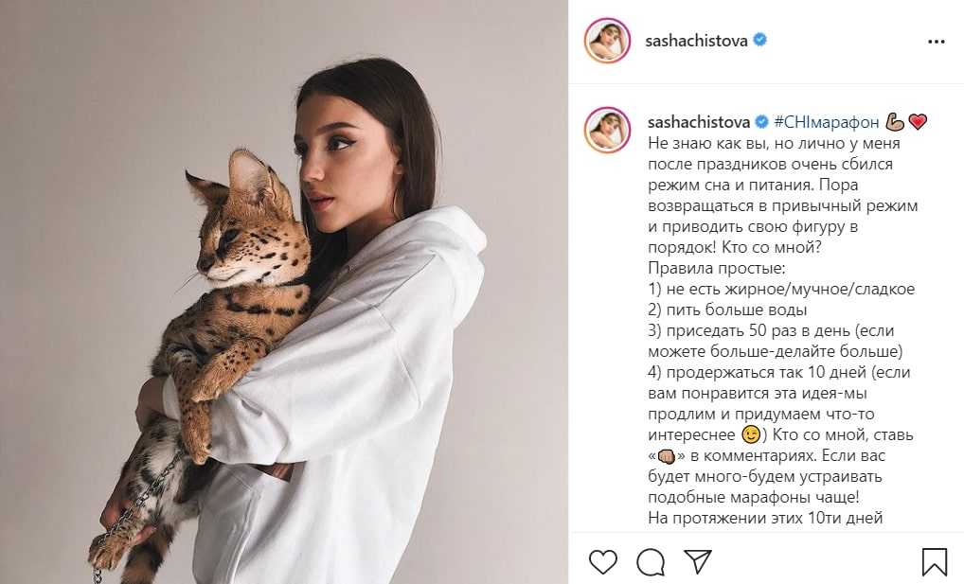Click the "Правила простые:" caption line
Image resolution: width=964 pixels, height=584 pixels.
pyautogui.click(x=716, y=268)
